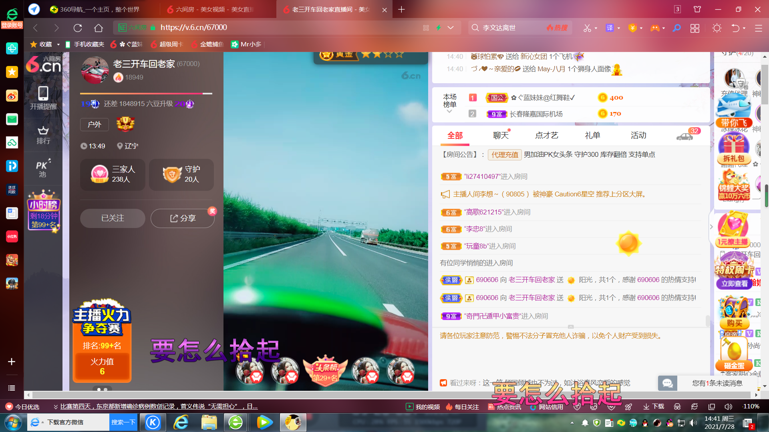Open the green mail icon in sidebar
This screenshot has height=432, width=769.
(12, 119)
